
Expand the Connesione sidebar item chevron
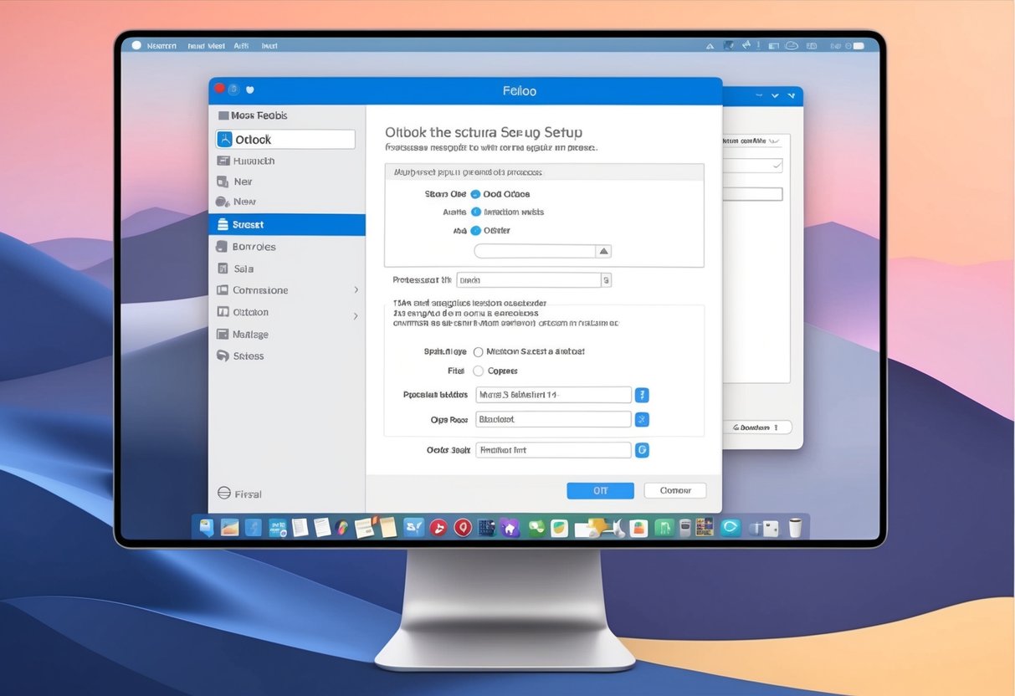pos(356,290)
